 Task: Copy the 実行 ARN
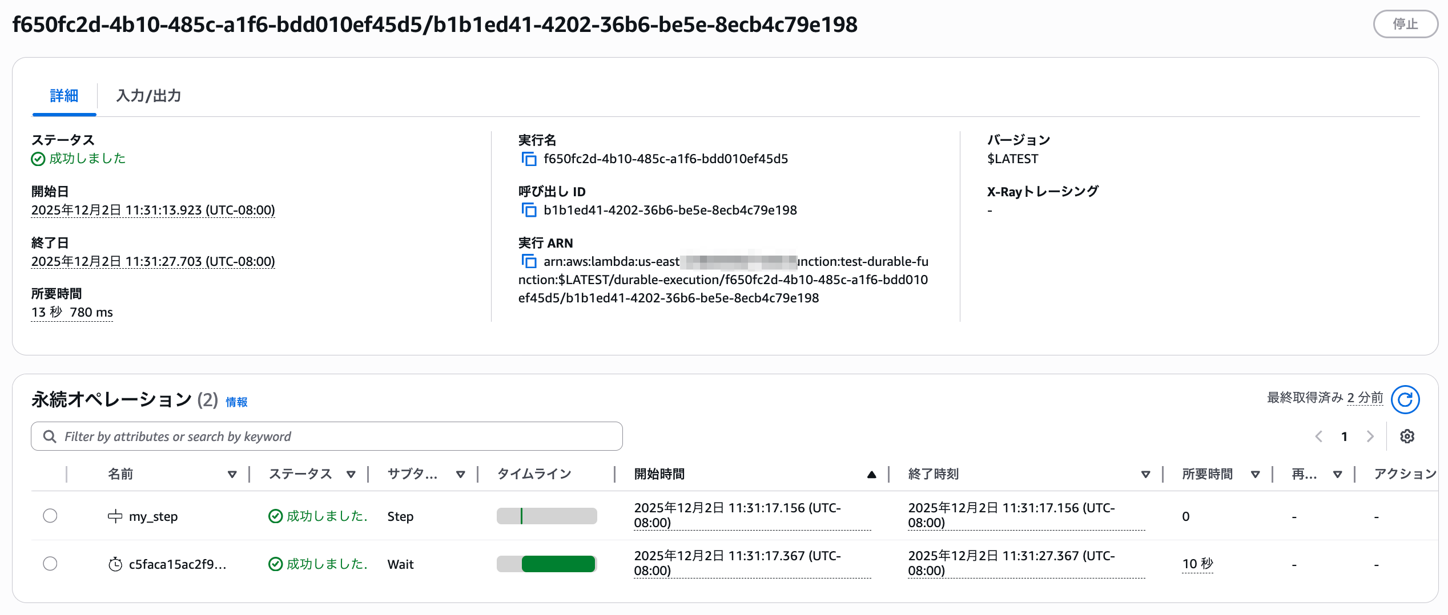[x=528, y=260]
